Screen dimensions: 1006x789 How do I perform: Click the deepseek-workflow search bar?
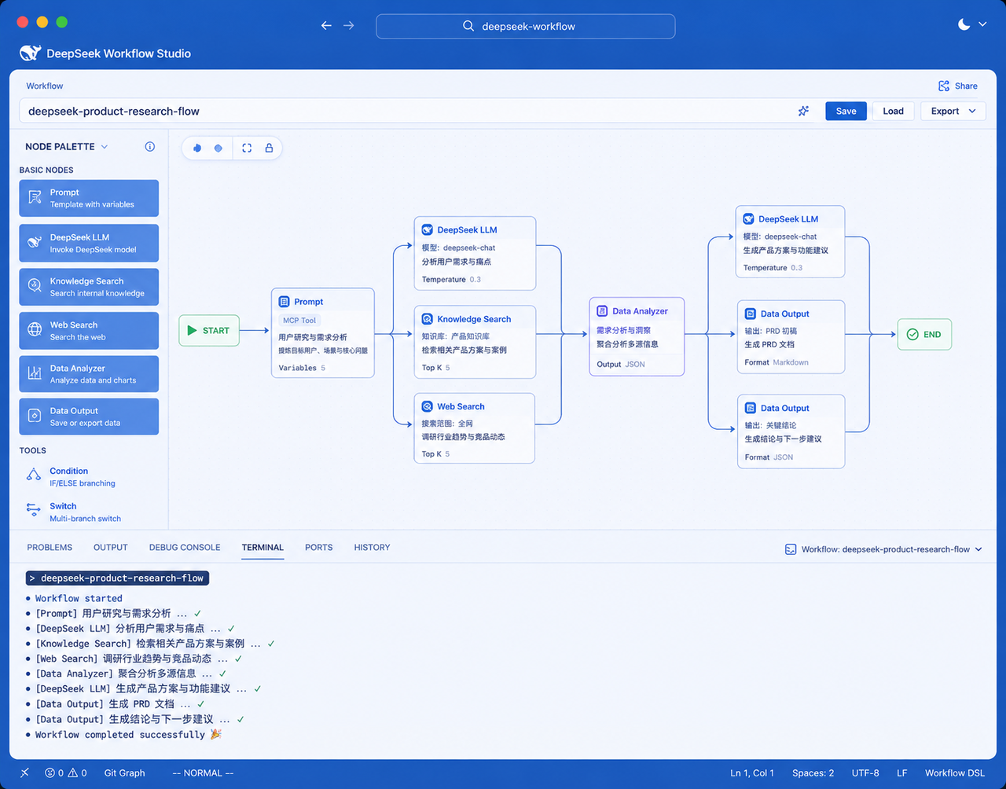click(x=526, y=26)
